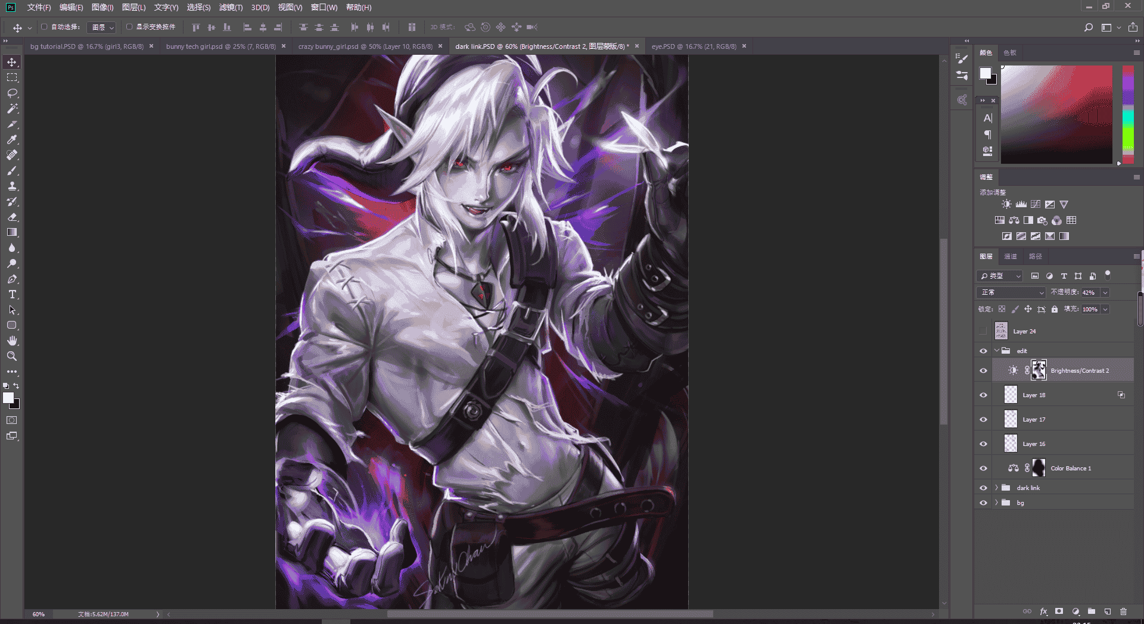
Task: Select the Hand tool
Action: [12, 341]
